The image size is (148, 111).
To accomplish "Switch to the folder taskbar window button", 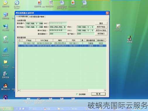I will 63,109.
